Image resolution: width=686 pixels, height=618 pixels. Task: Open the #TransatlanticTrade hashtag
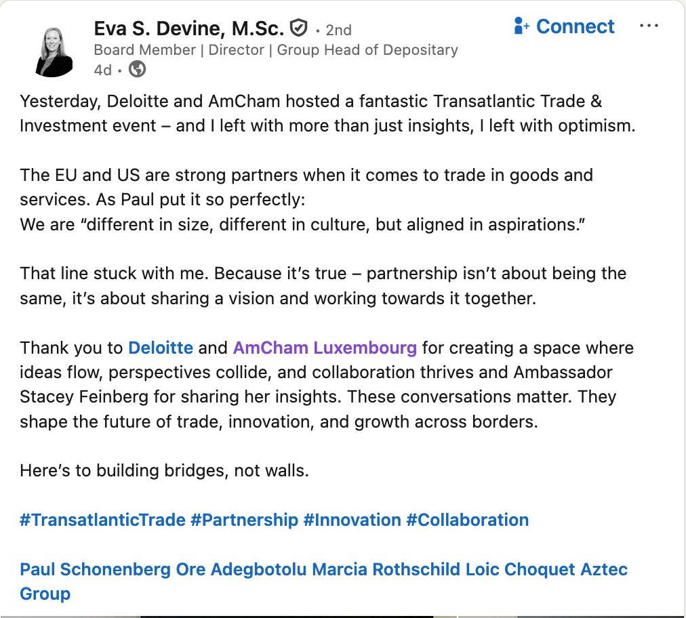(x=102, y=520)
